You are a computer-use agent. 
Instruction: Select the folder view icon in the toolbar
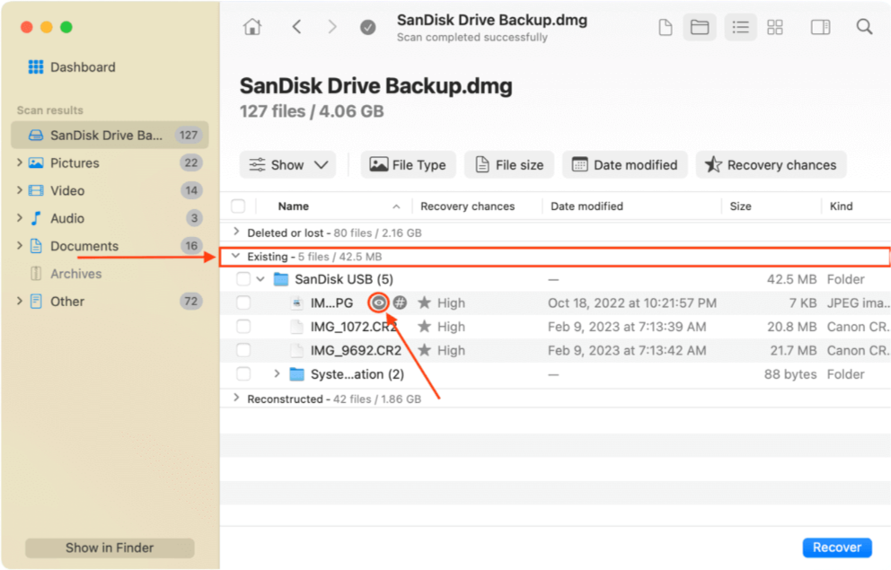coord(699,28)
